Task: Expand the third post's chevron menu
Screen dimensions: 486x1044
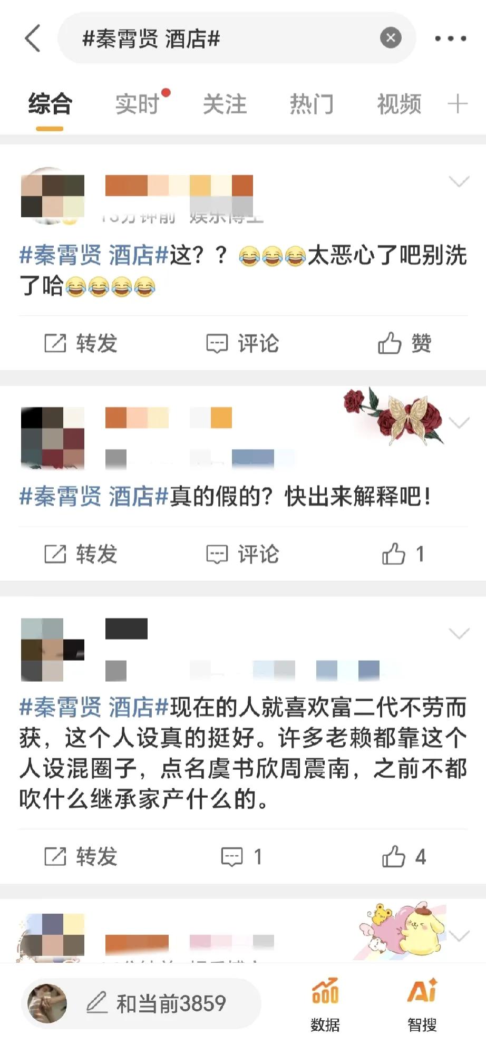Action: (459, 633)
